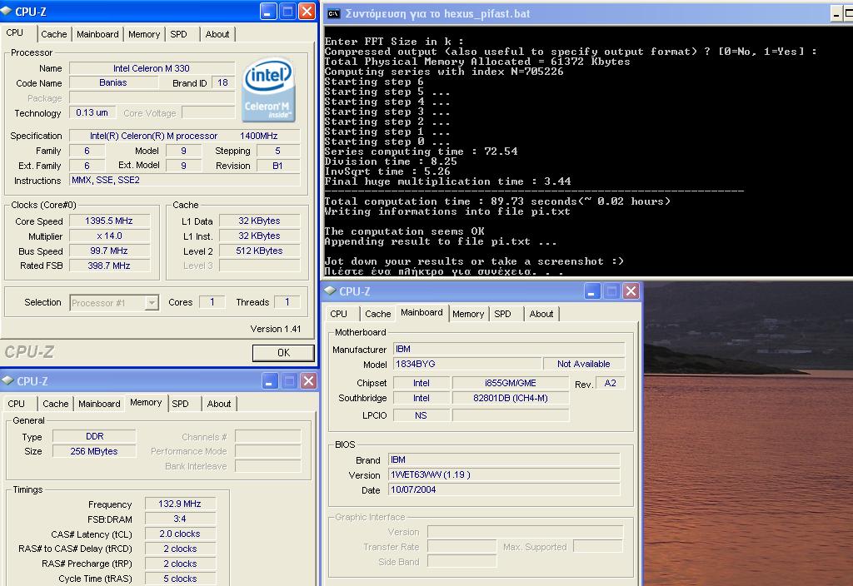Open Memory tab in top CPU-Z window
Screen dimensions: 853x586
(144, 34)
